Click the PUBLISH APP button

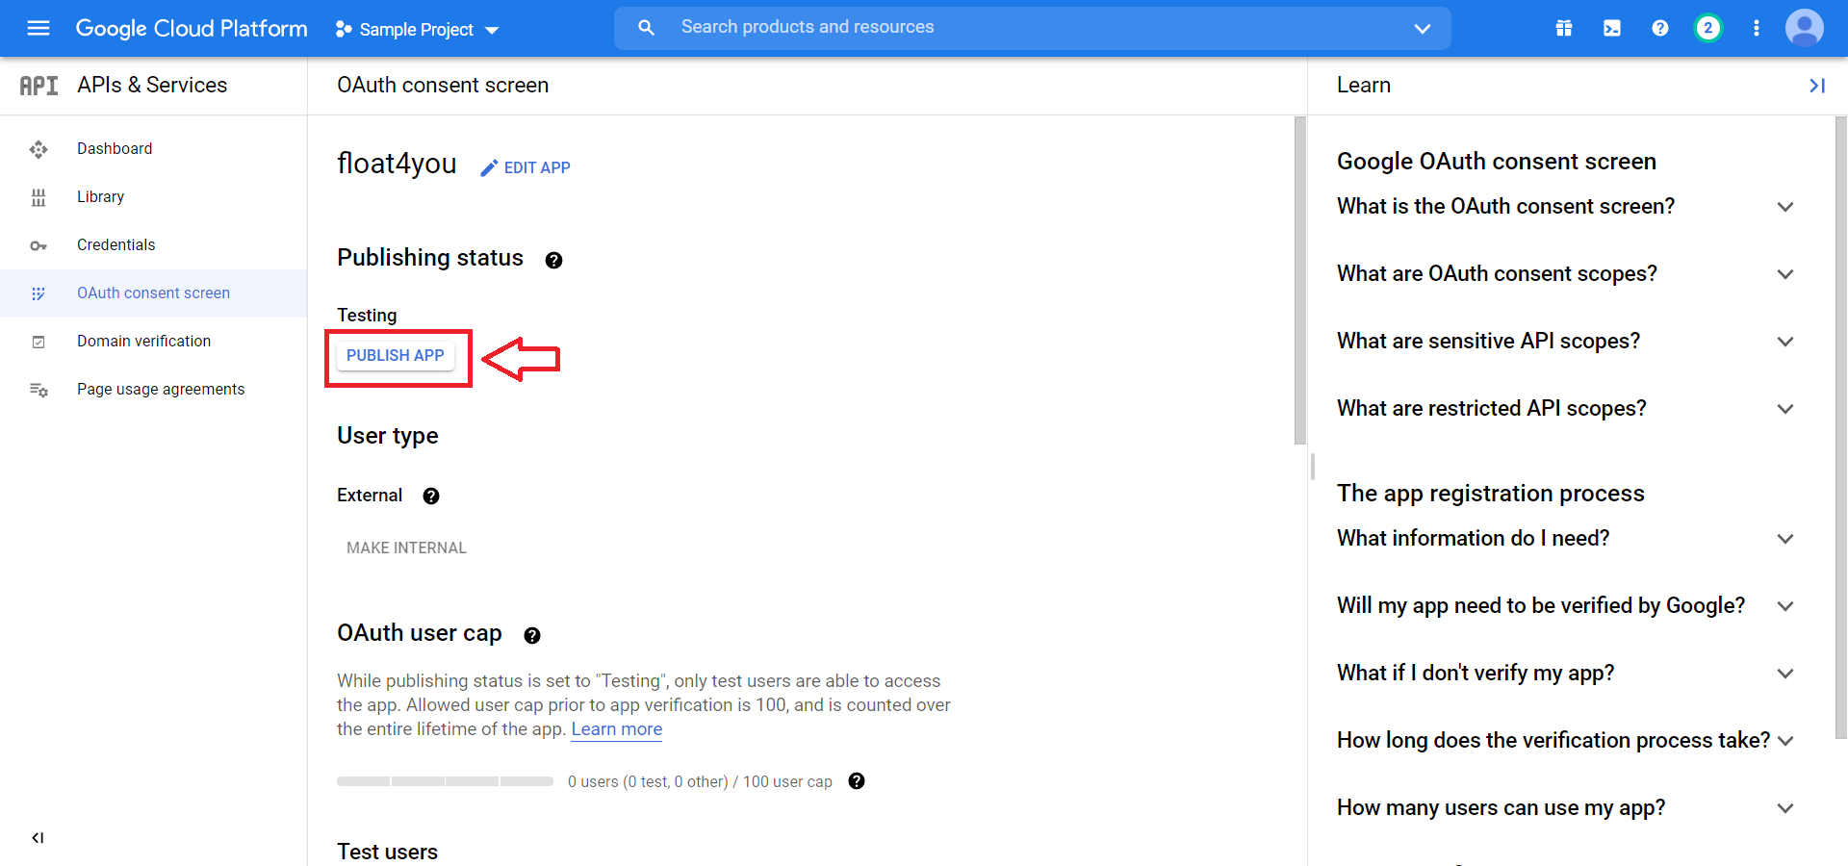[396, 355]
